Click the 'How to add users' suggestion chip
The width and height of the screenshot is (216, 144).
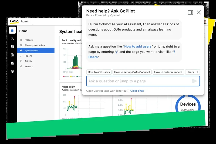pos(99,72)
